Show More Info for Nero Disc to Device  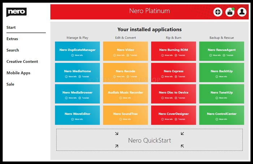167,98
